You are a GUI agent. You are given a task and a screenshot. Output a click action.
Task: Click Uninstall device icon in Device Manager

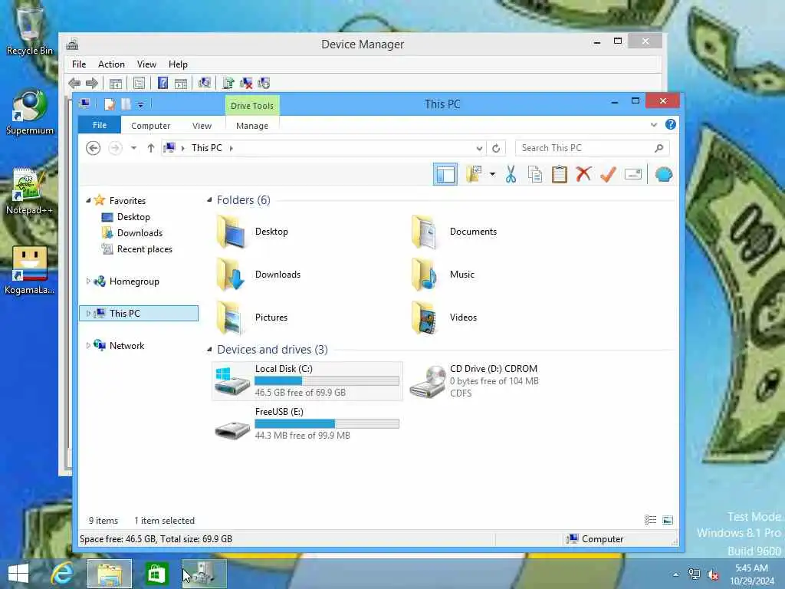[246, 83]
